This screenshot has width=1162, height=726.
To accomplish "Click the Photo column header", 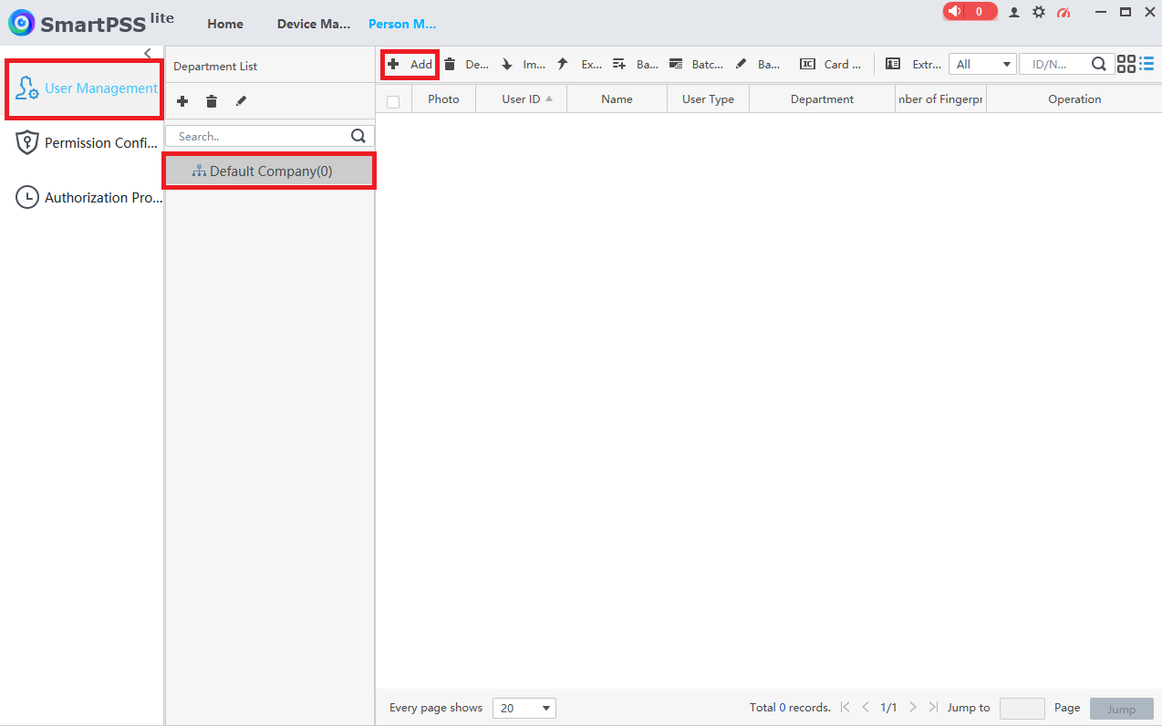I will pyautogui.click(x=443, y=99).
